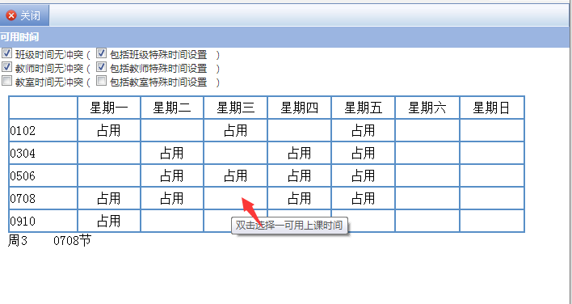Viewport: 572px width, 304px height.
Task: Click 占用 cell at 星期二 0708
Action: click(x=172, y=198)
